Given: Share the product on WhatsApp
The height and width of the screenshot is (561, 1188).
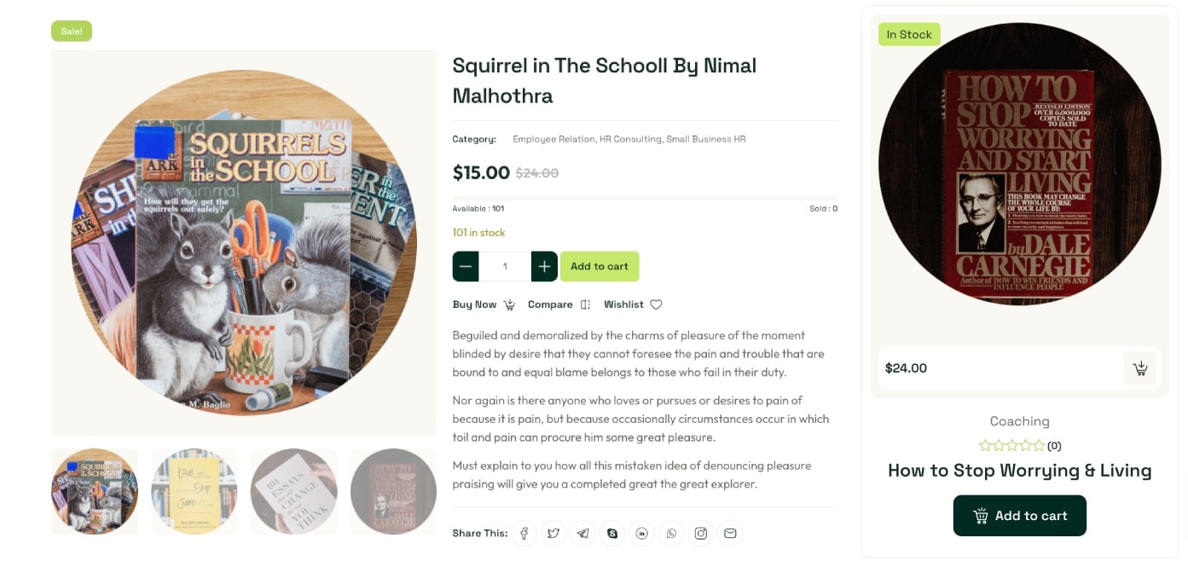Looking at the screenshot, I should [671, 534].
